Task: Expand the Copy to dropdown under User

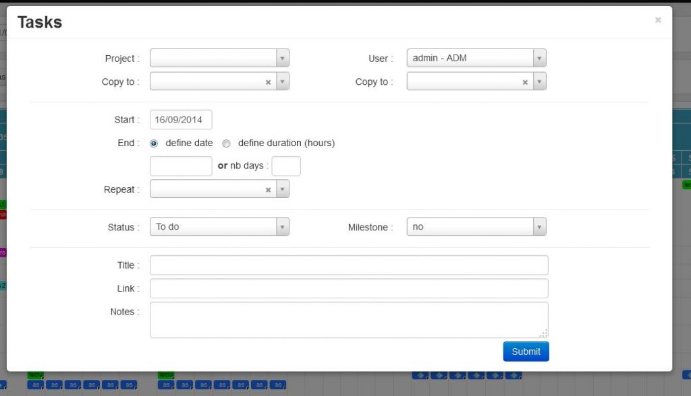Action: click(539, 81)
